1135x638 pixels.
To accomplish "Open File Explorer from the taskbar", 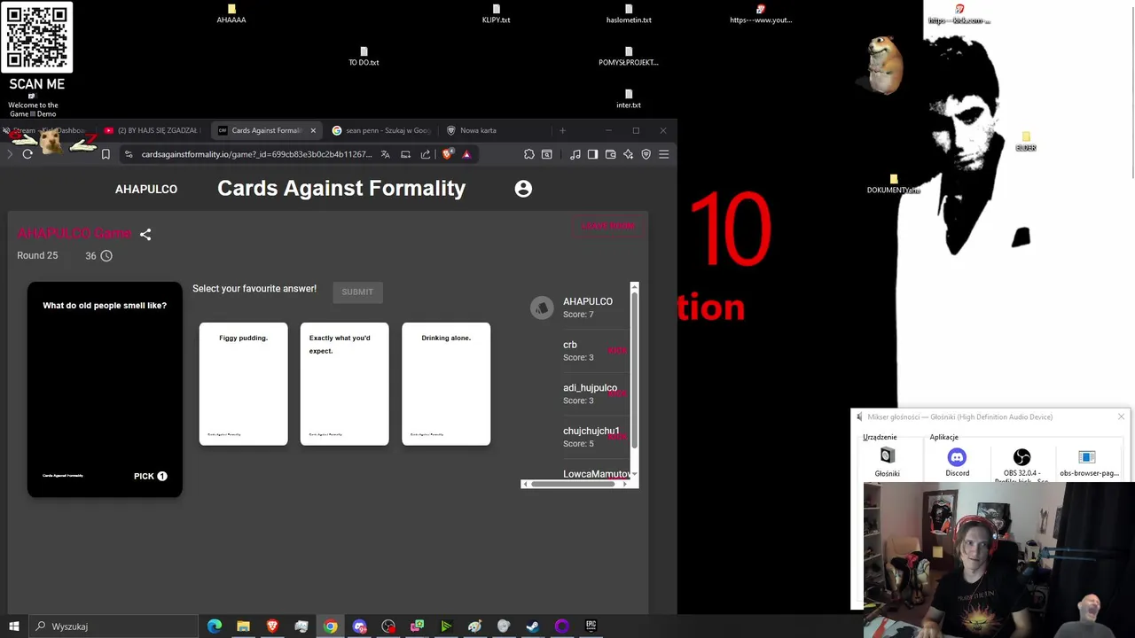I will pos(243,626).
